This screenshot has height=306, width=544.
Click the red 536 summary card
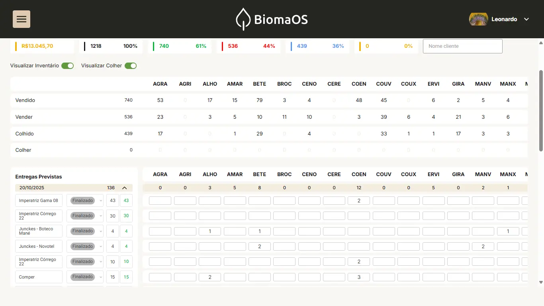251,46
